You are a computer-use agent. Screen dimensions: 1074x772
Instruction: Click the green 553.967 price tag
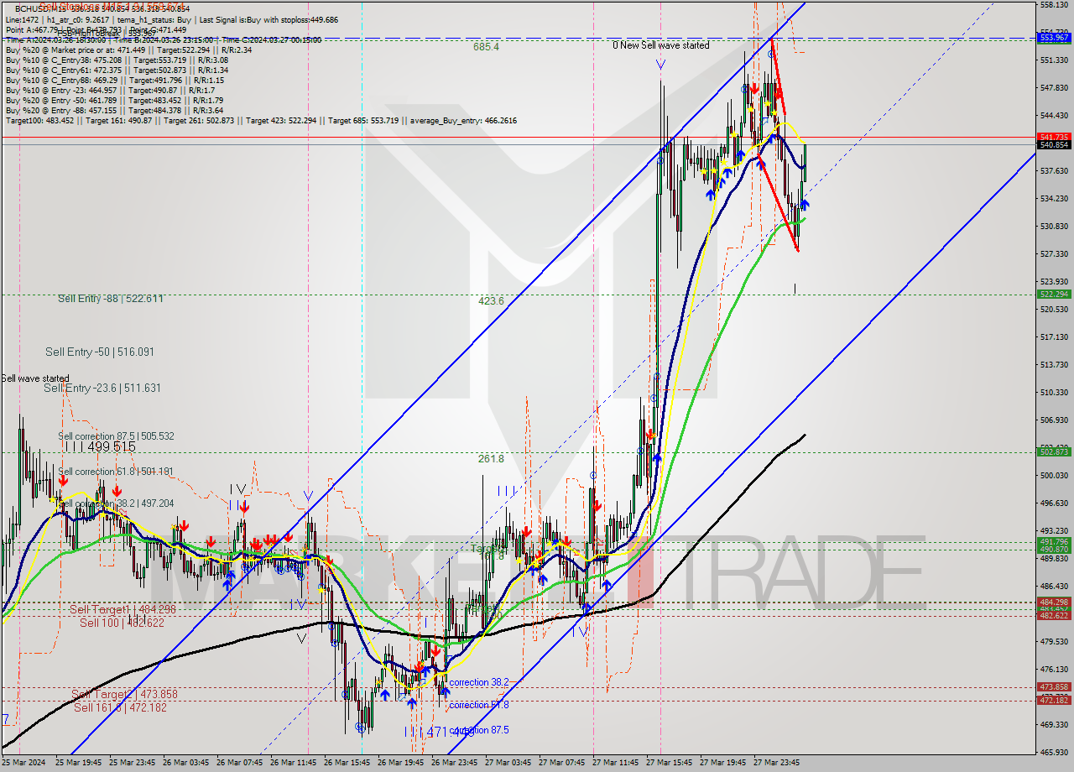1055,38
